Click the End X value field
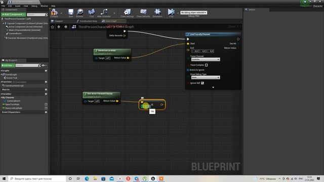324x182 pixels. pyautogui.click(x=195, y=51)
